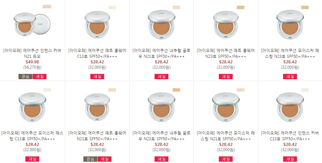This screenshot has height=163, width=322.
Task: Click the 모이스처 래스팅 N21호 product image
Action: [226, 107]
